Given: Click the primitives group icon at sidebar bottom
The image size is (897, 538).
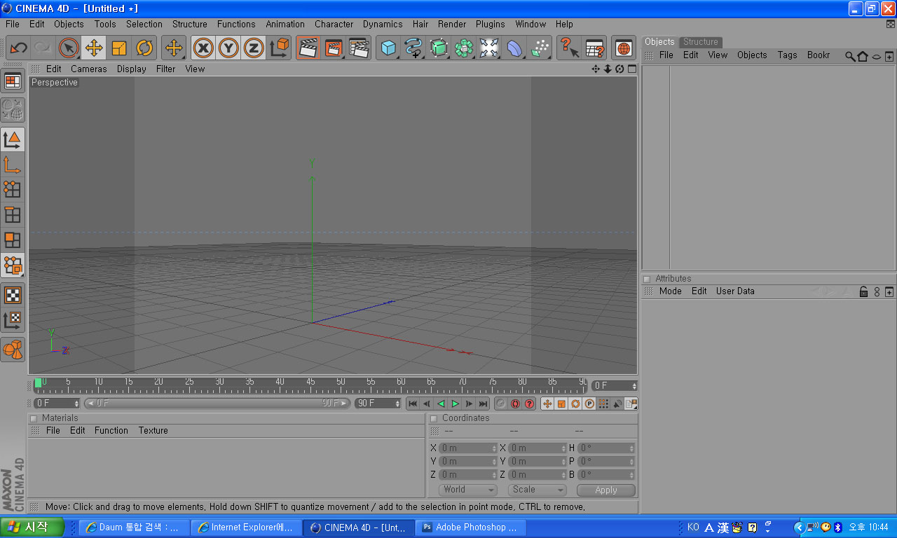Looking at the screenshot, I should 13,349.
